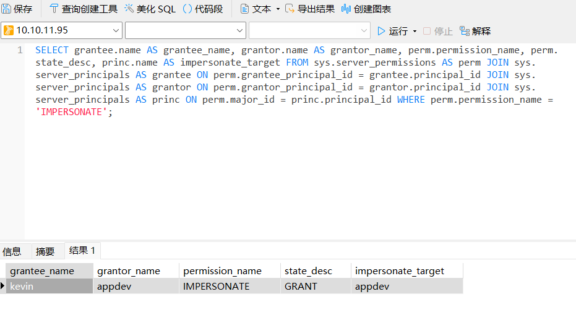The height and width of the screenshot is (320, 576).
Task: Open the dropdown arrow beside 文本
Action: coord(278,9)
